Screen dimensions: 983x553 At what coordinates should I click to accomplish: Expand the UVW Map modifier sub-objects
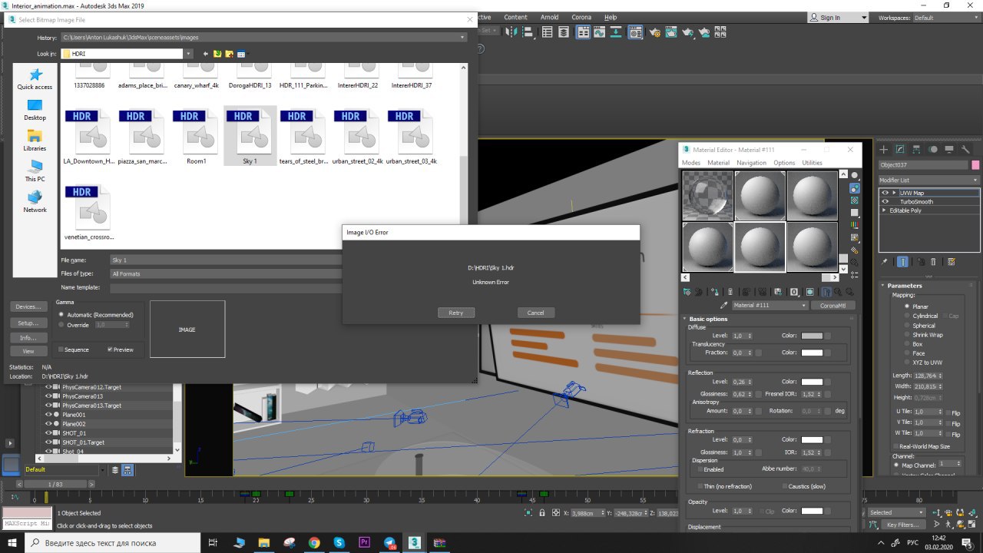click(894, 193)
